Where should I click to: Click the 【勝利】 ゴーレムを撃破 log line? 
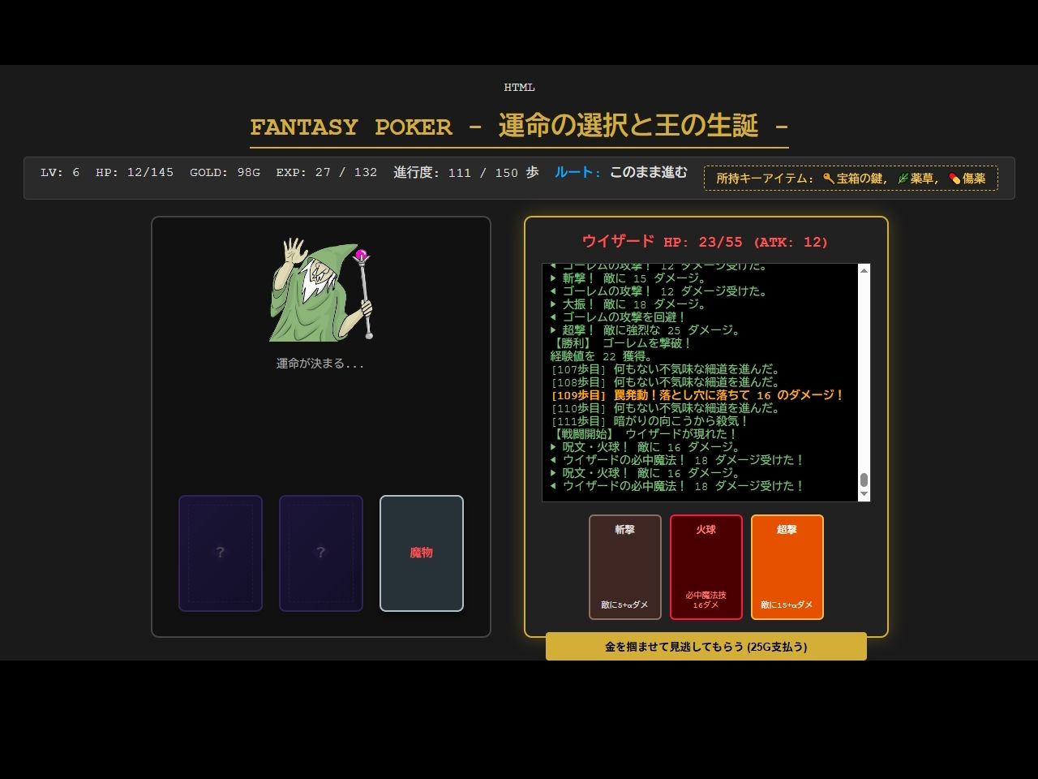click(x=621, y=343)
